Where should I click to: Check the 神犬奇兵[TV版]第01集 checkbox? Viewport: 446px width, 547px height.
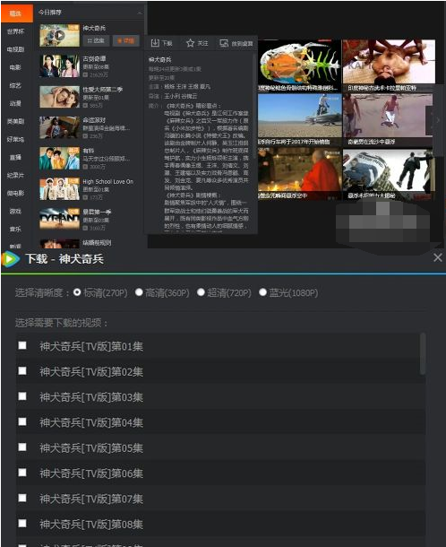22,345
